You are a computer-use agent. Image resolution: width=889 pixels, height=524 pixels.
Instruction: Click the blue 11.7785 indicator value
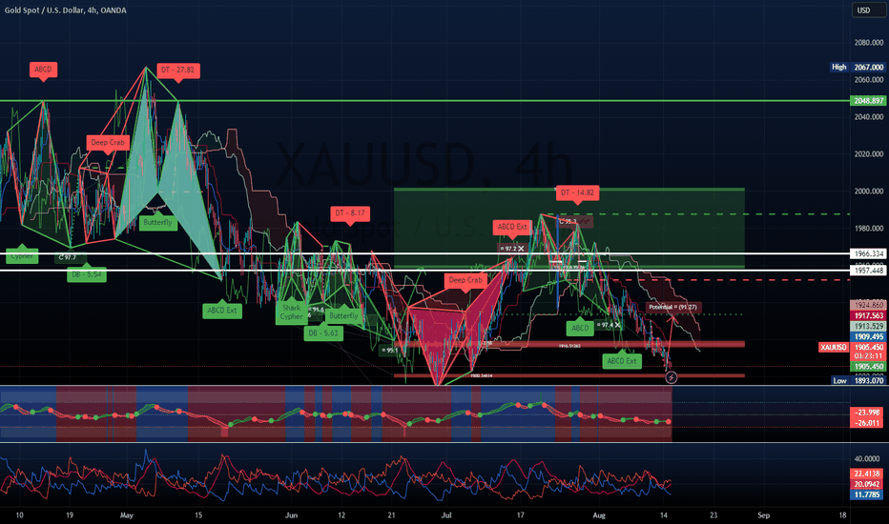pyautogui.click(x=869, y=494)
